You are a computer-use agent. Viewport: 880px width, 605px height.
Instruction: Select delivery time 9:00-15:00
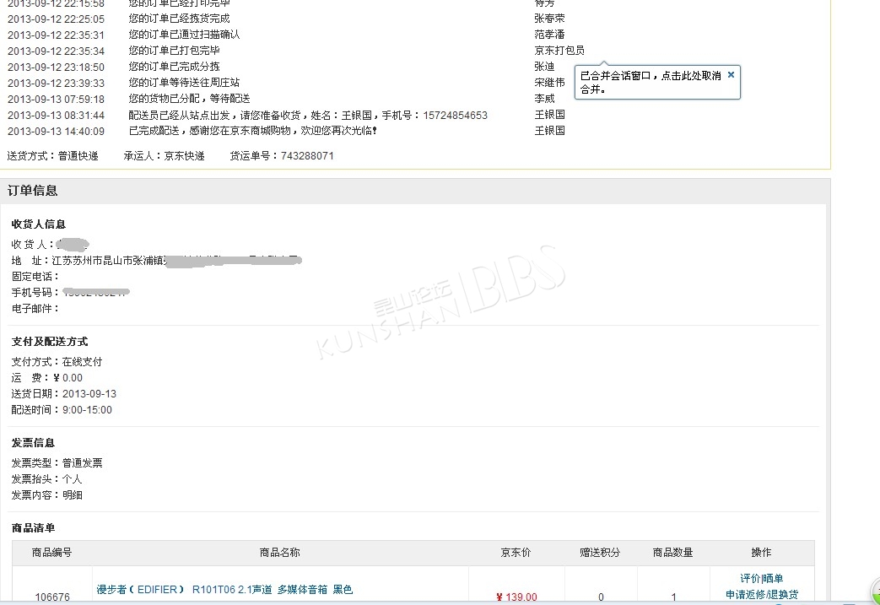(87, 410)
